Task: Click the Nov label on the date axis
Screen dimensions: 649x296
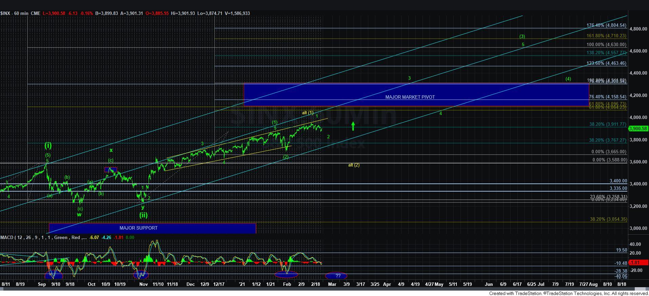Action: pos(143,284)
